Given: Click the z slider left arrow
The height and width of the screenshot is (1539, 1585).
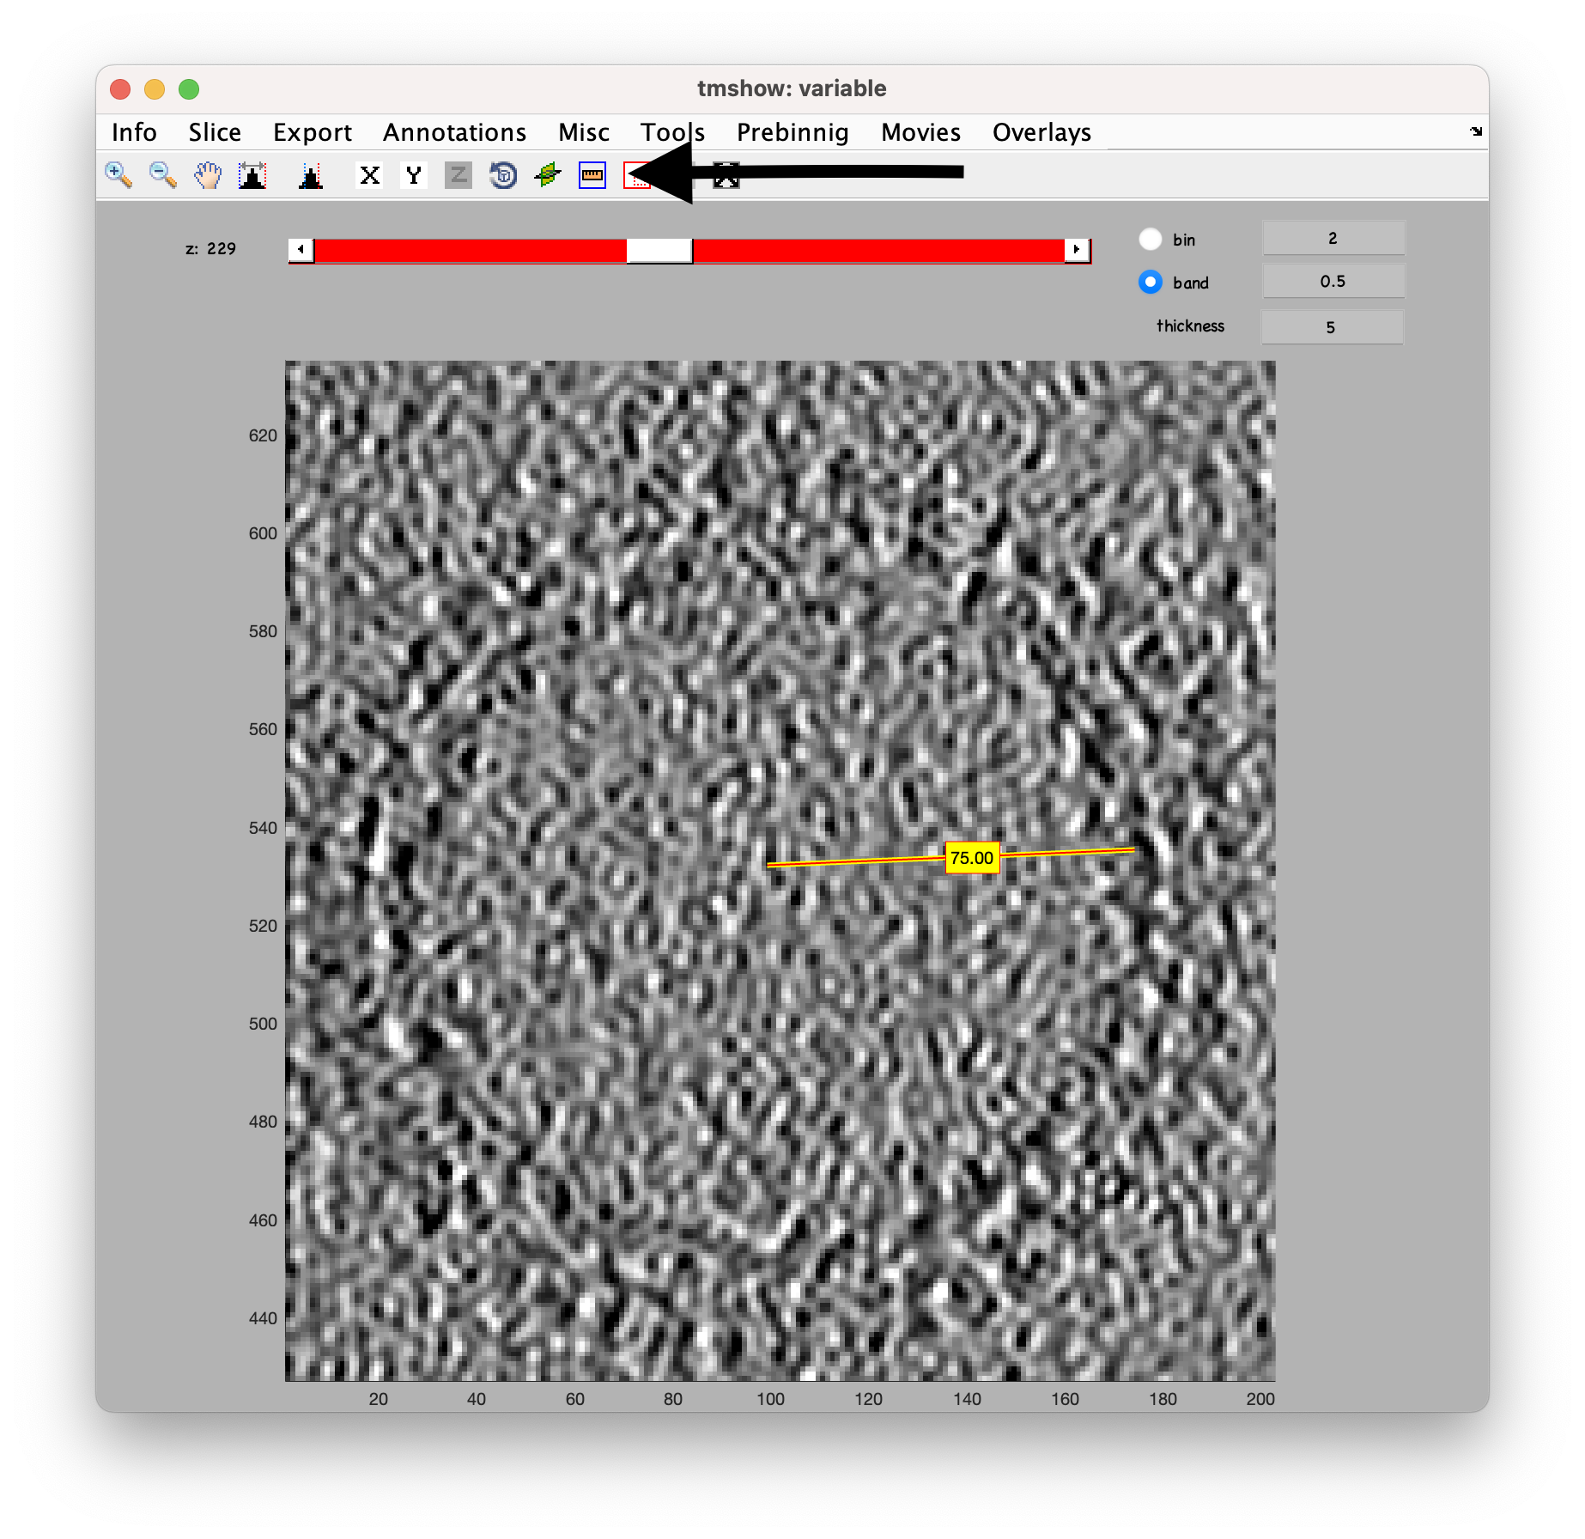Looking at the screenshot, I should pyautogui.click(x=301, y=250).
